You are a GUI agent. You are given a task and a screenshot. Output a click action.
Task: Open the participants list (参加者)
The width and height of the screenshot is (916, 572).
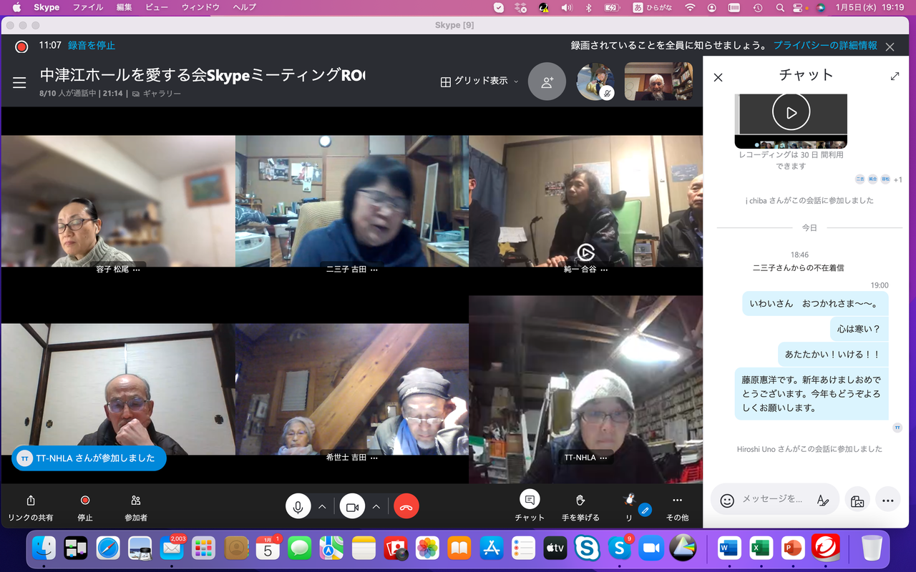(x=136, y=507)
